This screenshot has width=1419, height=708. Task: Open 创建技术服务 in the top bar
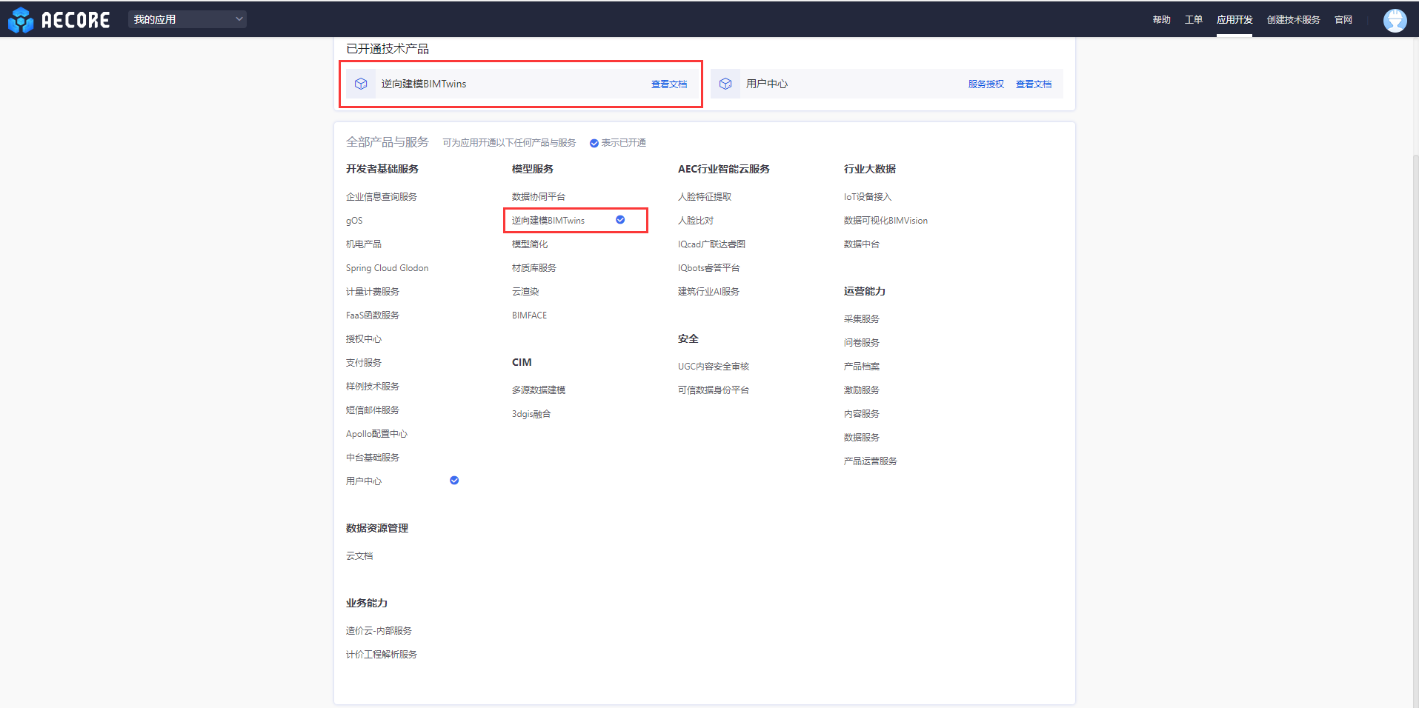point(1293,20)
